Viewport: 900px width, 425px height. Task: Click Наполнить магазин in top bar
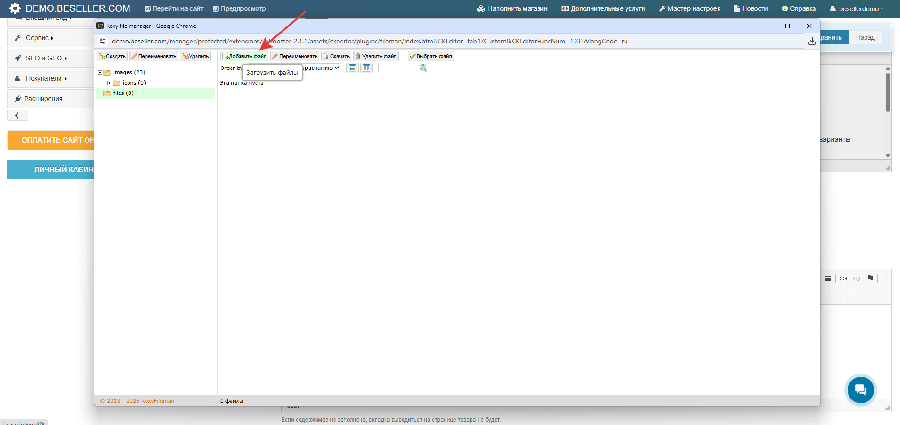point(512,8)
